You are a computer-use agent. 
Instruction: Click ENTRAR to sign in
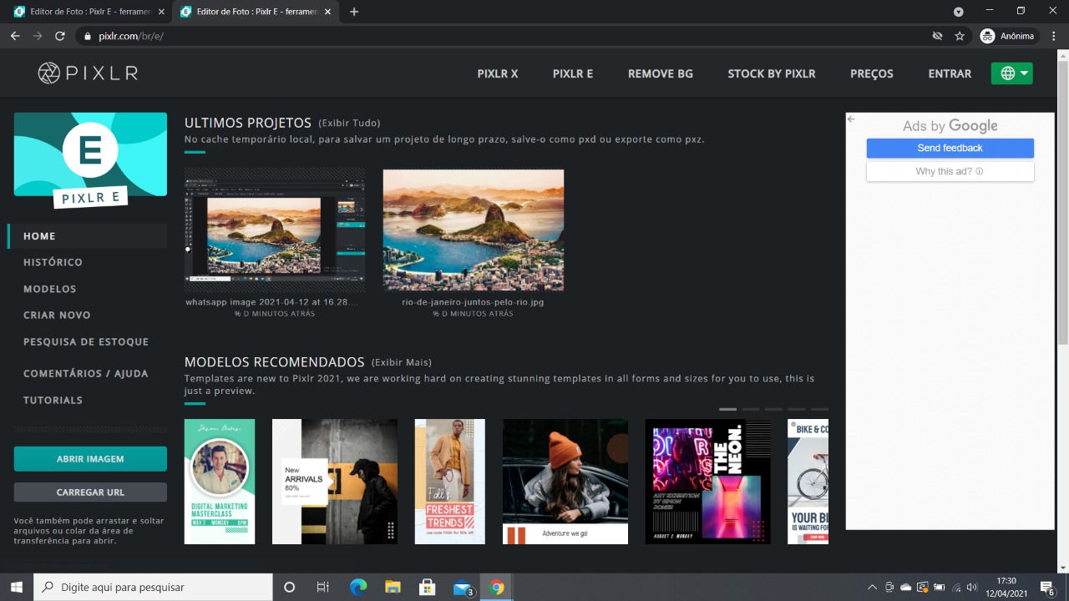click(x=950, y=73)
